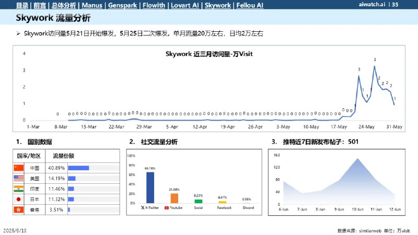The image size is (418, 235).
Task: Click the 14.19% share value
Action: click(x=56, y=179)
